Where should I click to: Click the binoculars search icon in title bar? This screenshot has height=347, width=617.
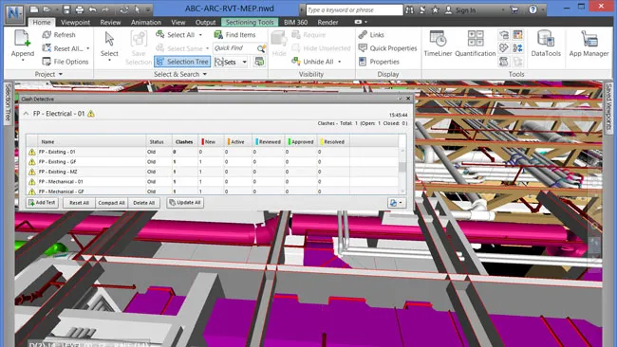[x=409, y=9]
